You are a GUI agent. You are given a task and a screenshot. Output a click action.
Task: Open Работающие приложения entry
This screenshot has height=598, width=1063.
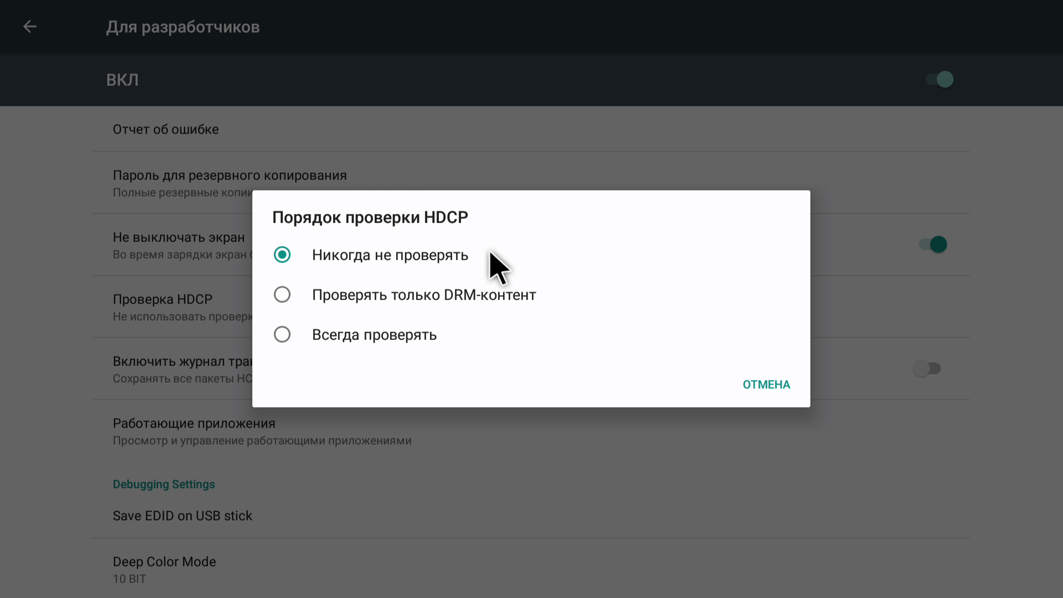(x=194, y=423)
